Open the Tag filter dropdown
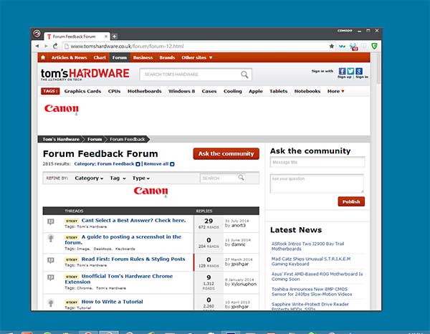Screen dimensions: 430x334 tap(118, 178)
